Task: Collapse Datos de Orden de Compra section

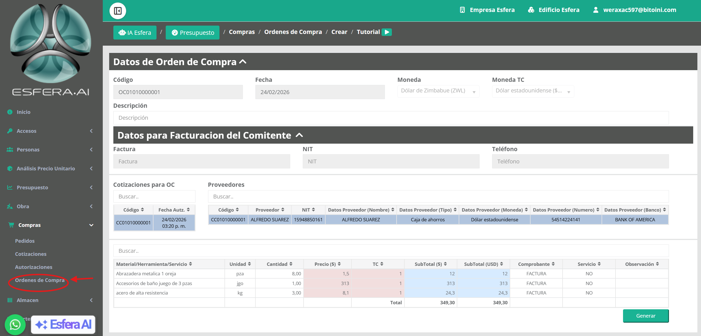Action: pos(243,62)
